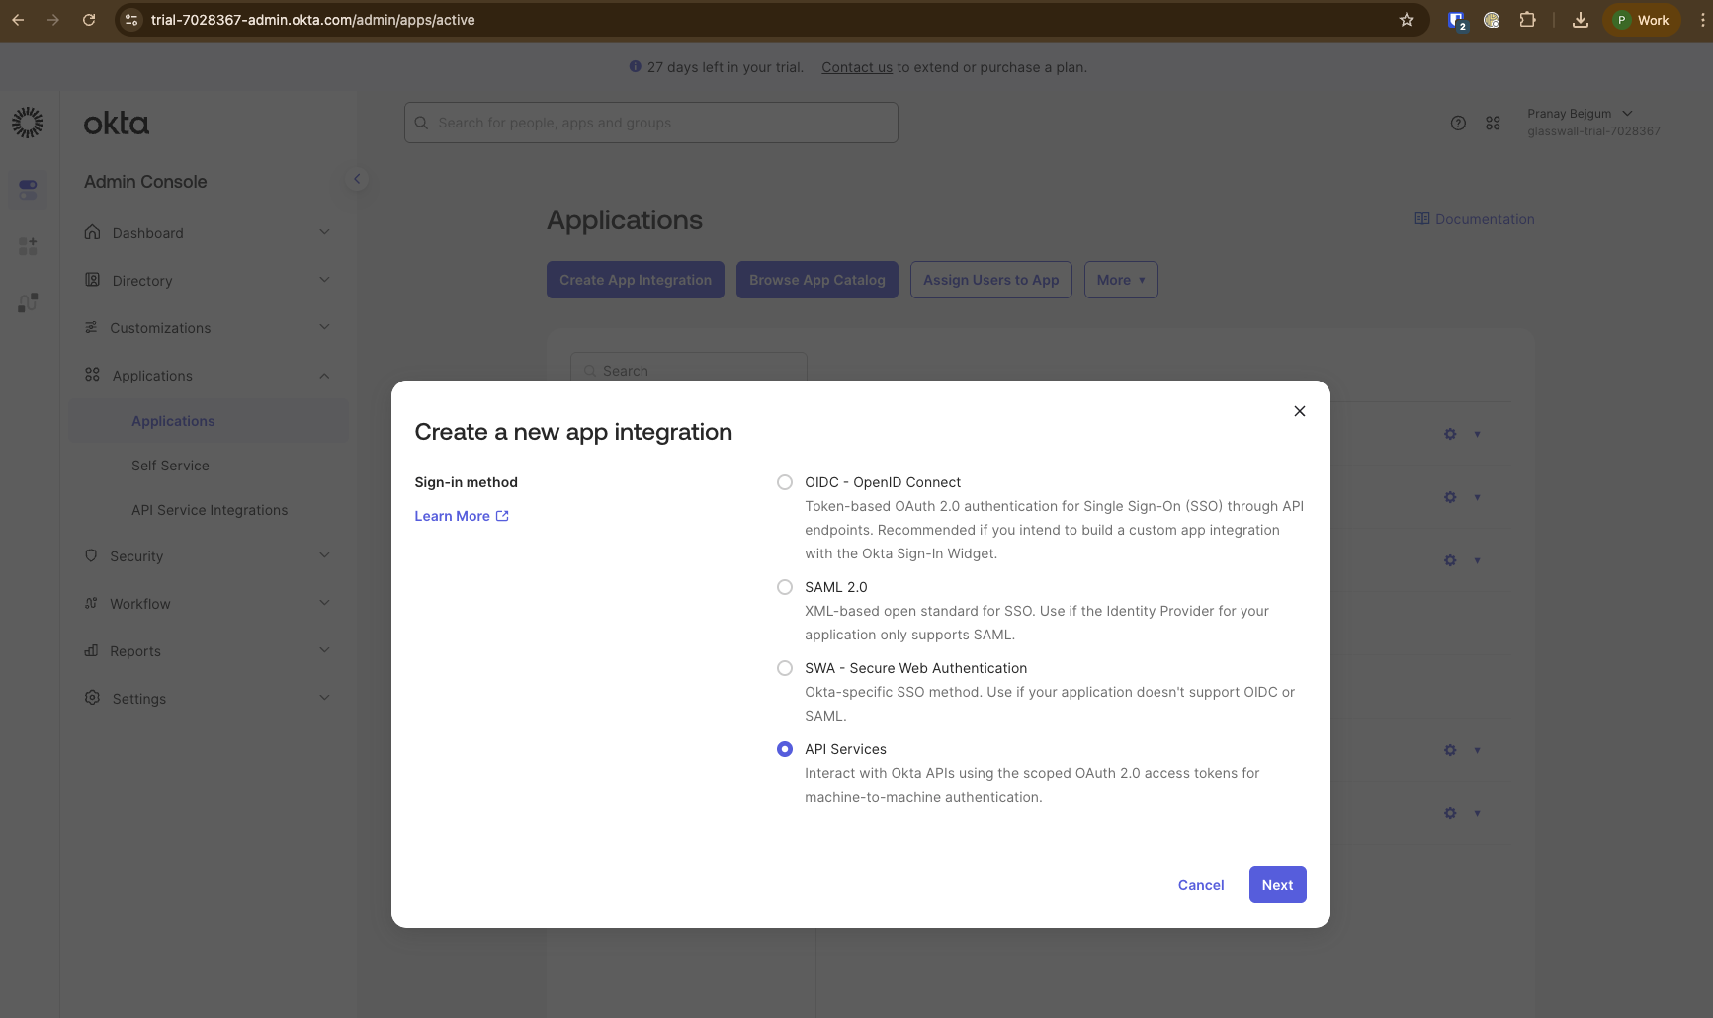1713x1018 pixels.
Task: Click the Learn More external link icon
Action: pos(502,516)
